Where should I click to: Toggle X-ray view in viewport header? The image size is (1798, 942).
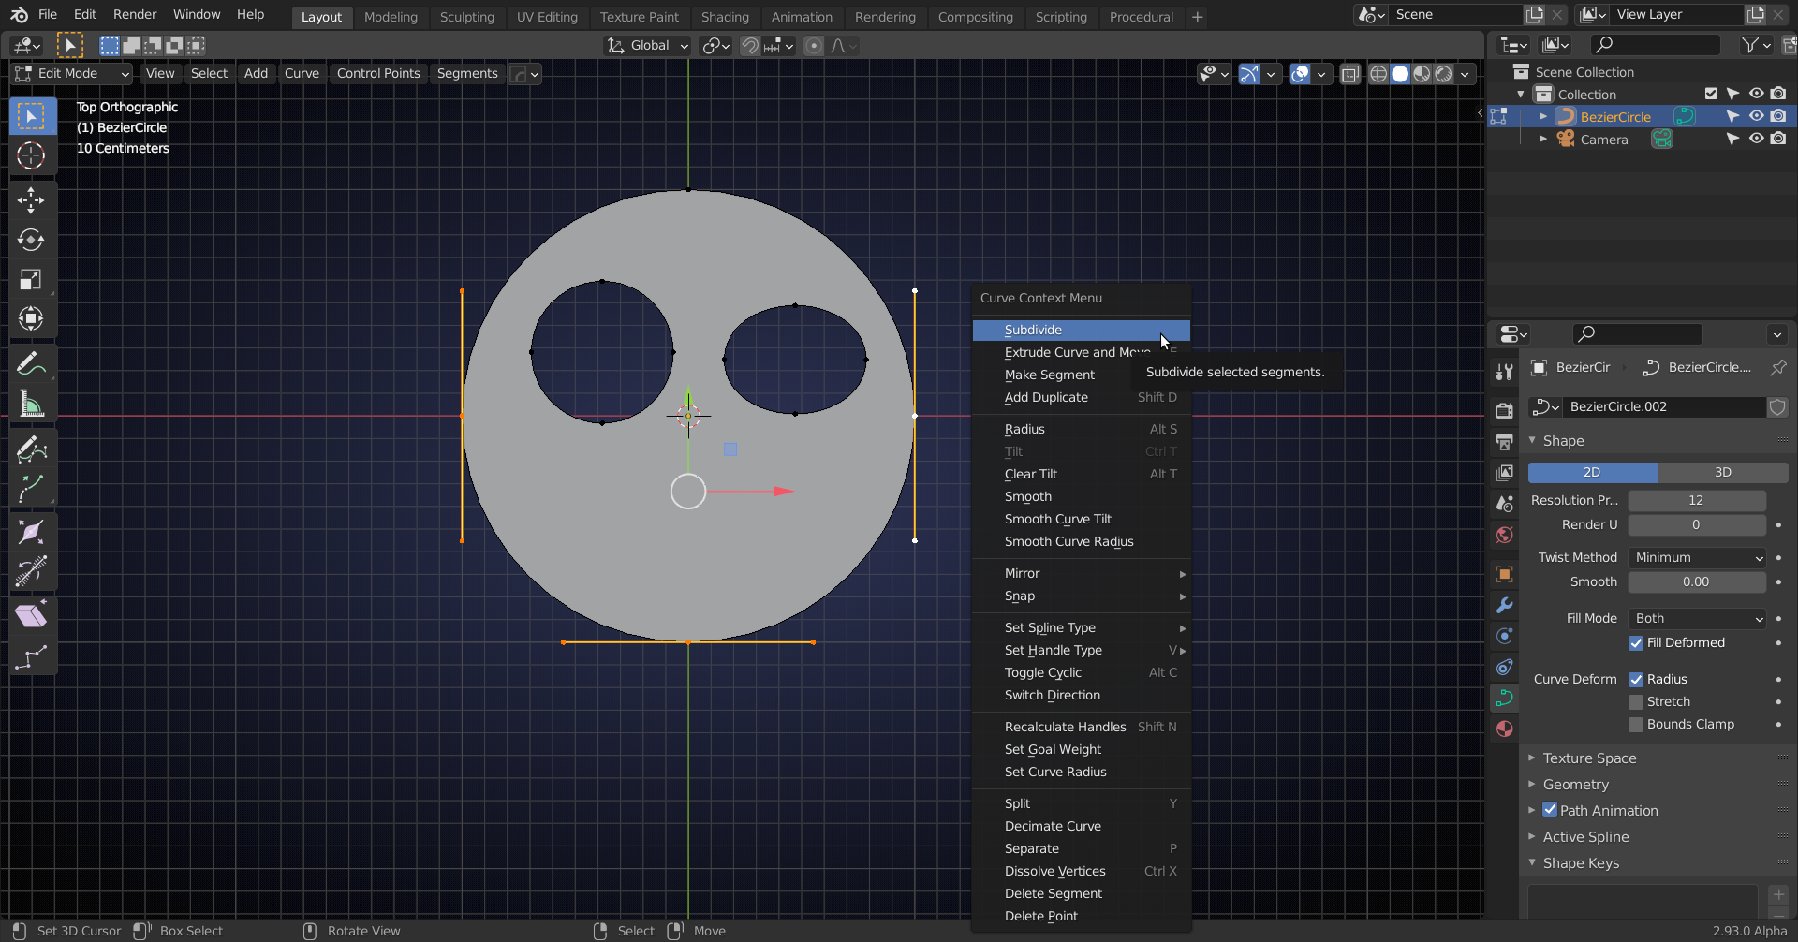[1349, 74]
